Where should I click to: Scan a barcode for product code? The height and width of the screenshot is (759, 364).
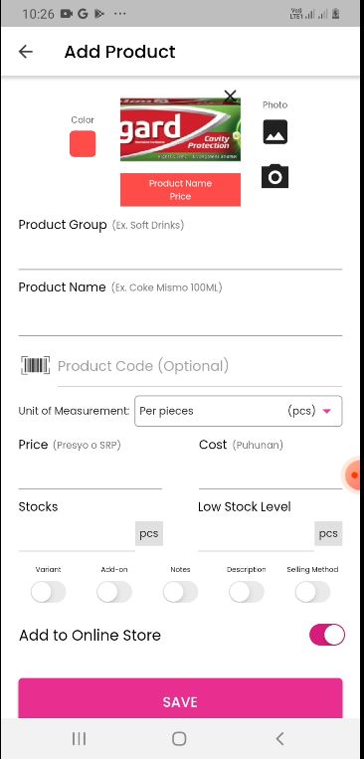click(x=35, y=365)
